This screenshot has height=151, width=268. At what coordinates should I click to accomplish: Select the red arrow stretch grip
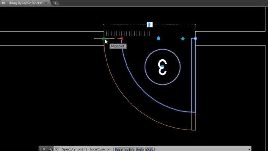coord(120,39)
